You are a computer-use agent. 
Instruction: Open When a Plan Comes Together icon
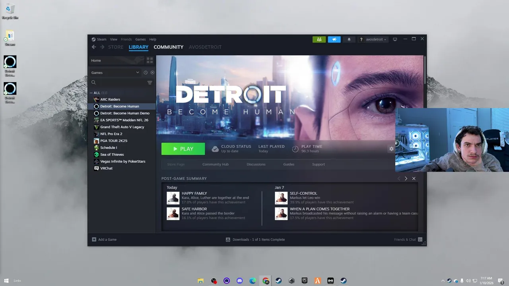tap(281, 213)
